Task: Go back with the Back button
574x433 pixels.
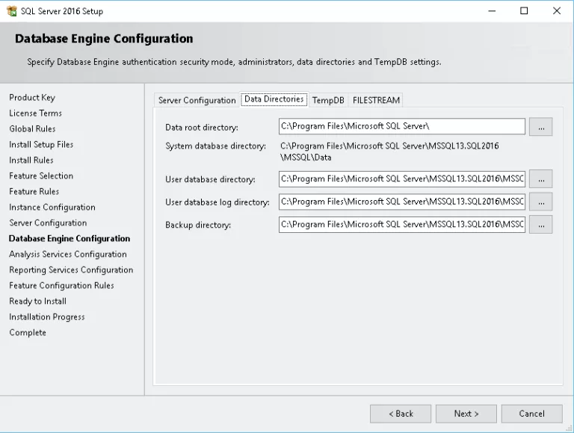Action: pyautogui.click(x=401, y=414)
